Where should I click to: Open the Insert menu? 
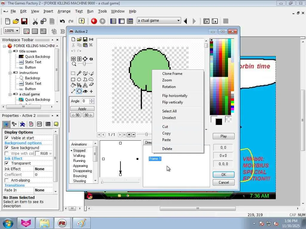coord(48,11)
